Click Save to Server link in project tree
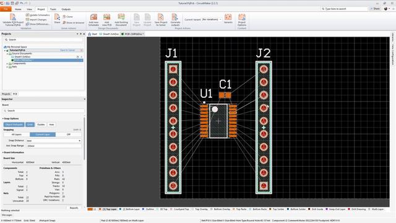The width and height of the screenshot is (396, 223). 67,50
